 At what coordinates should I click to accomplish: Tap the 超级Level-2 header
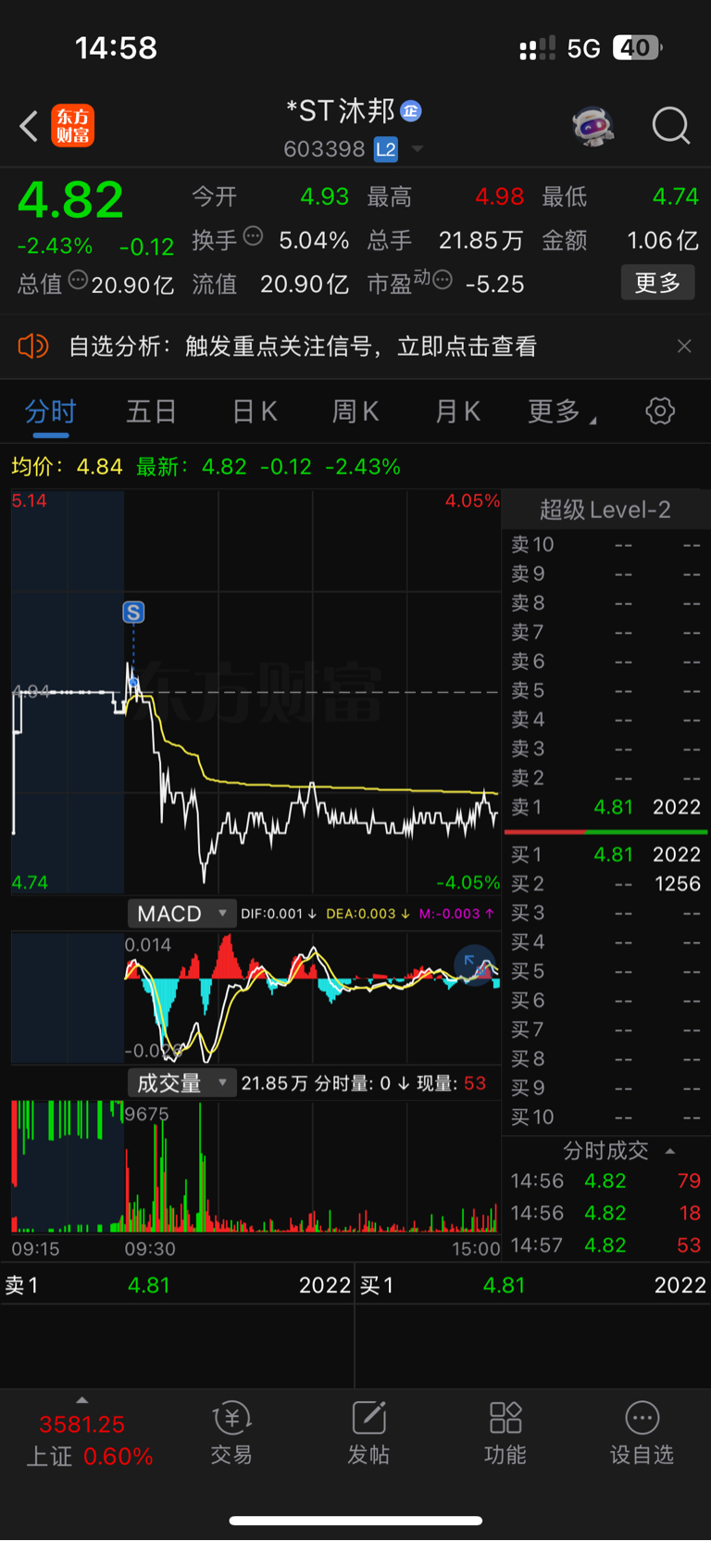tap(605, 510)
